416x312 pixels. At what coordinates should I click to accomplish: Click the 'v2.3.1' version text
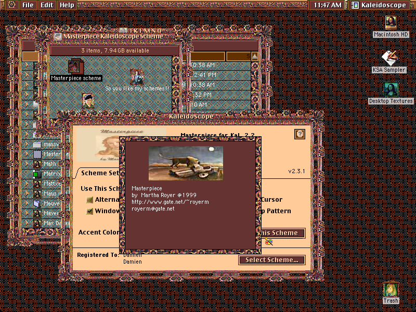[x=296, y=171]
